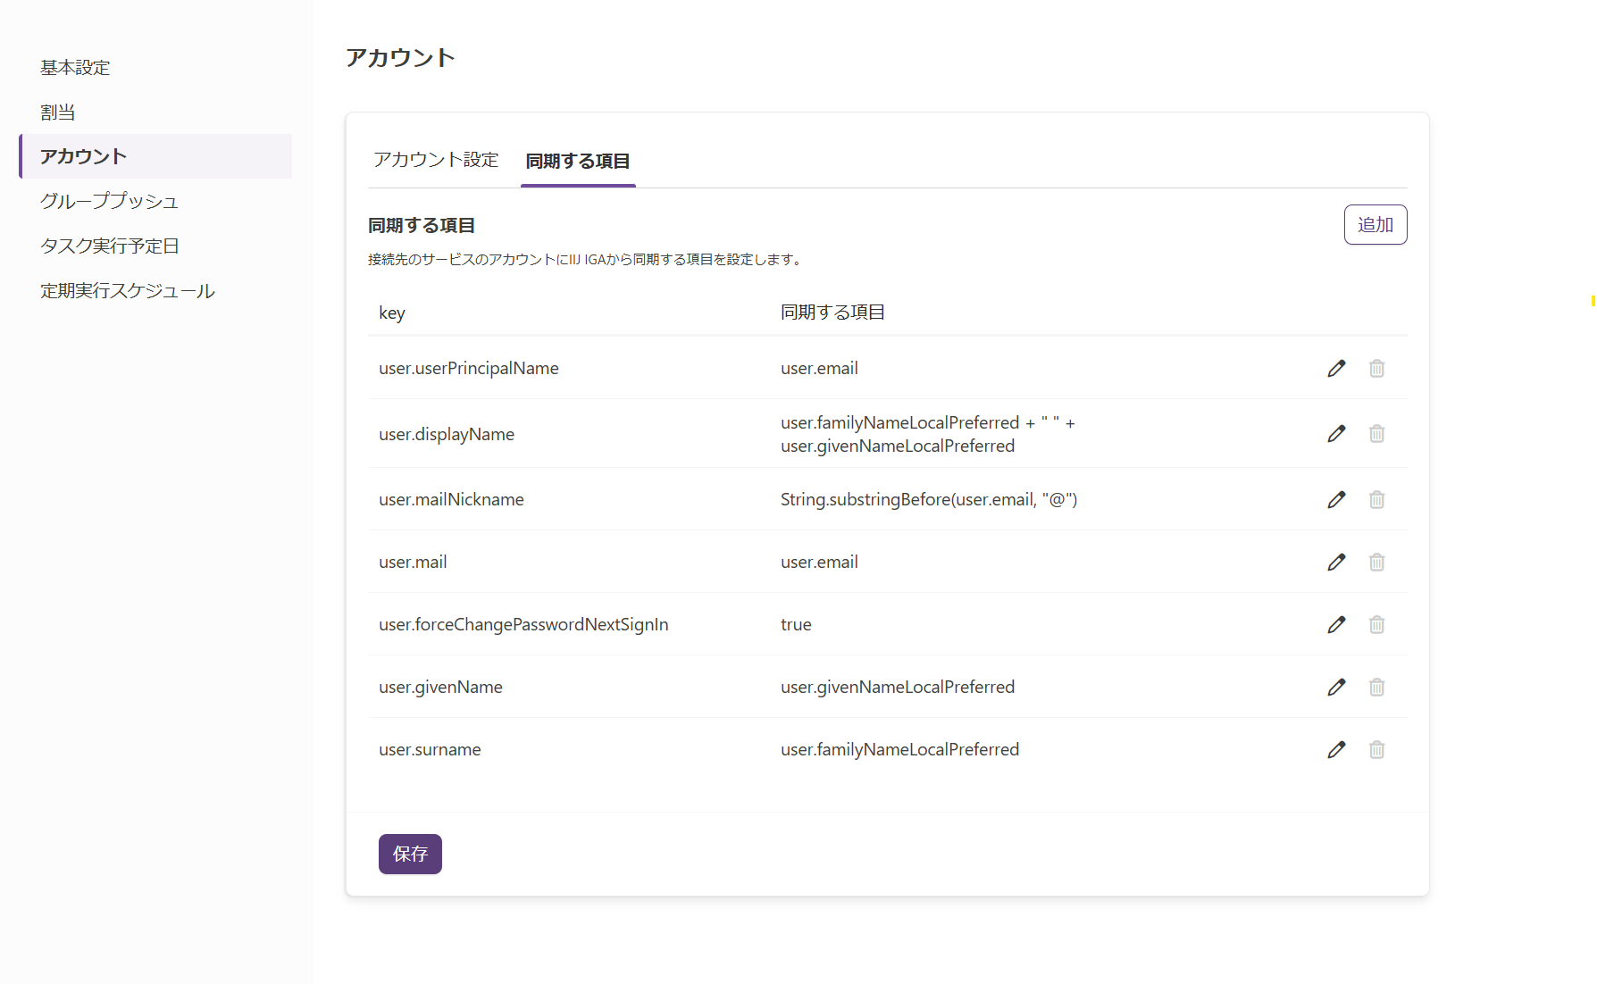
Task: Switch to アカウント設定 tab
Action: click(436, 161)
